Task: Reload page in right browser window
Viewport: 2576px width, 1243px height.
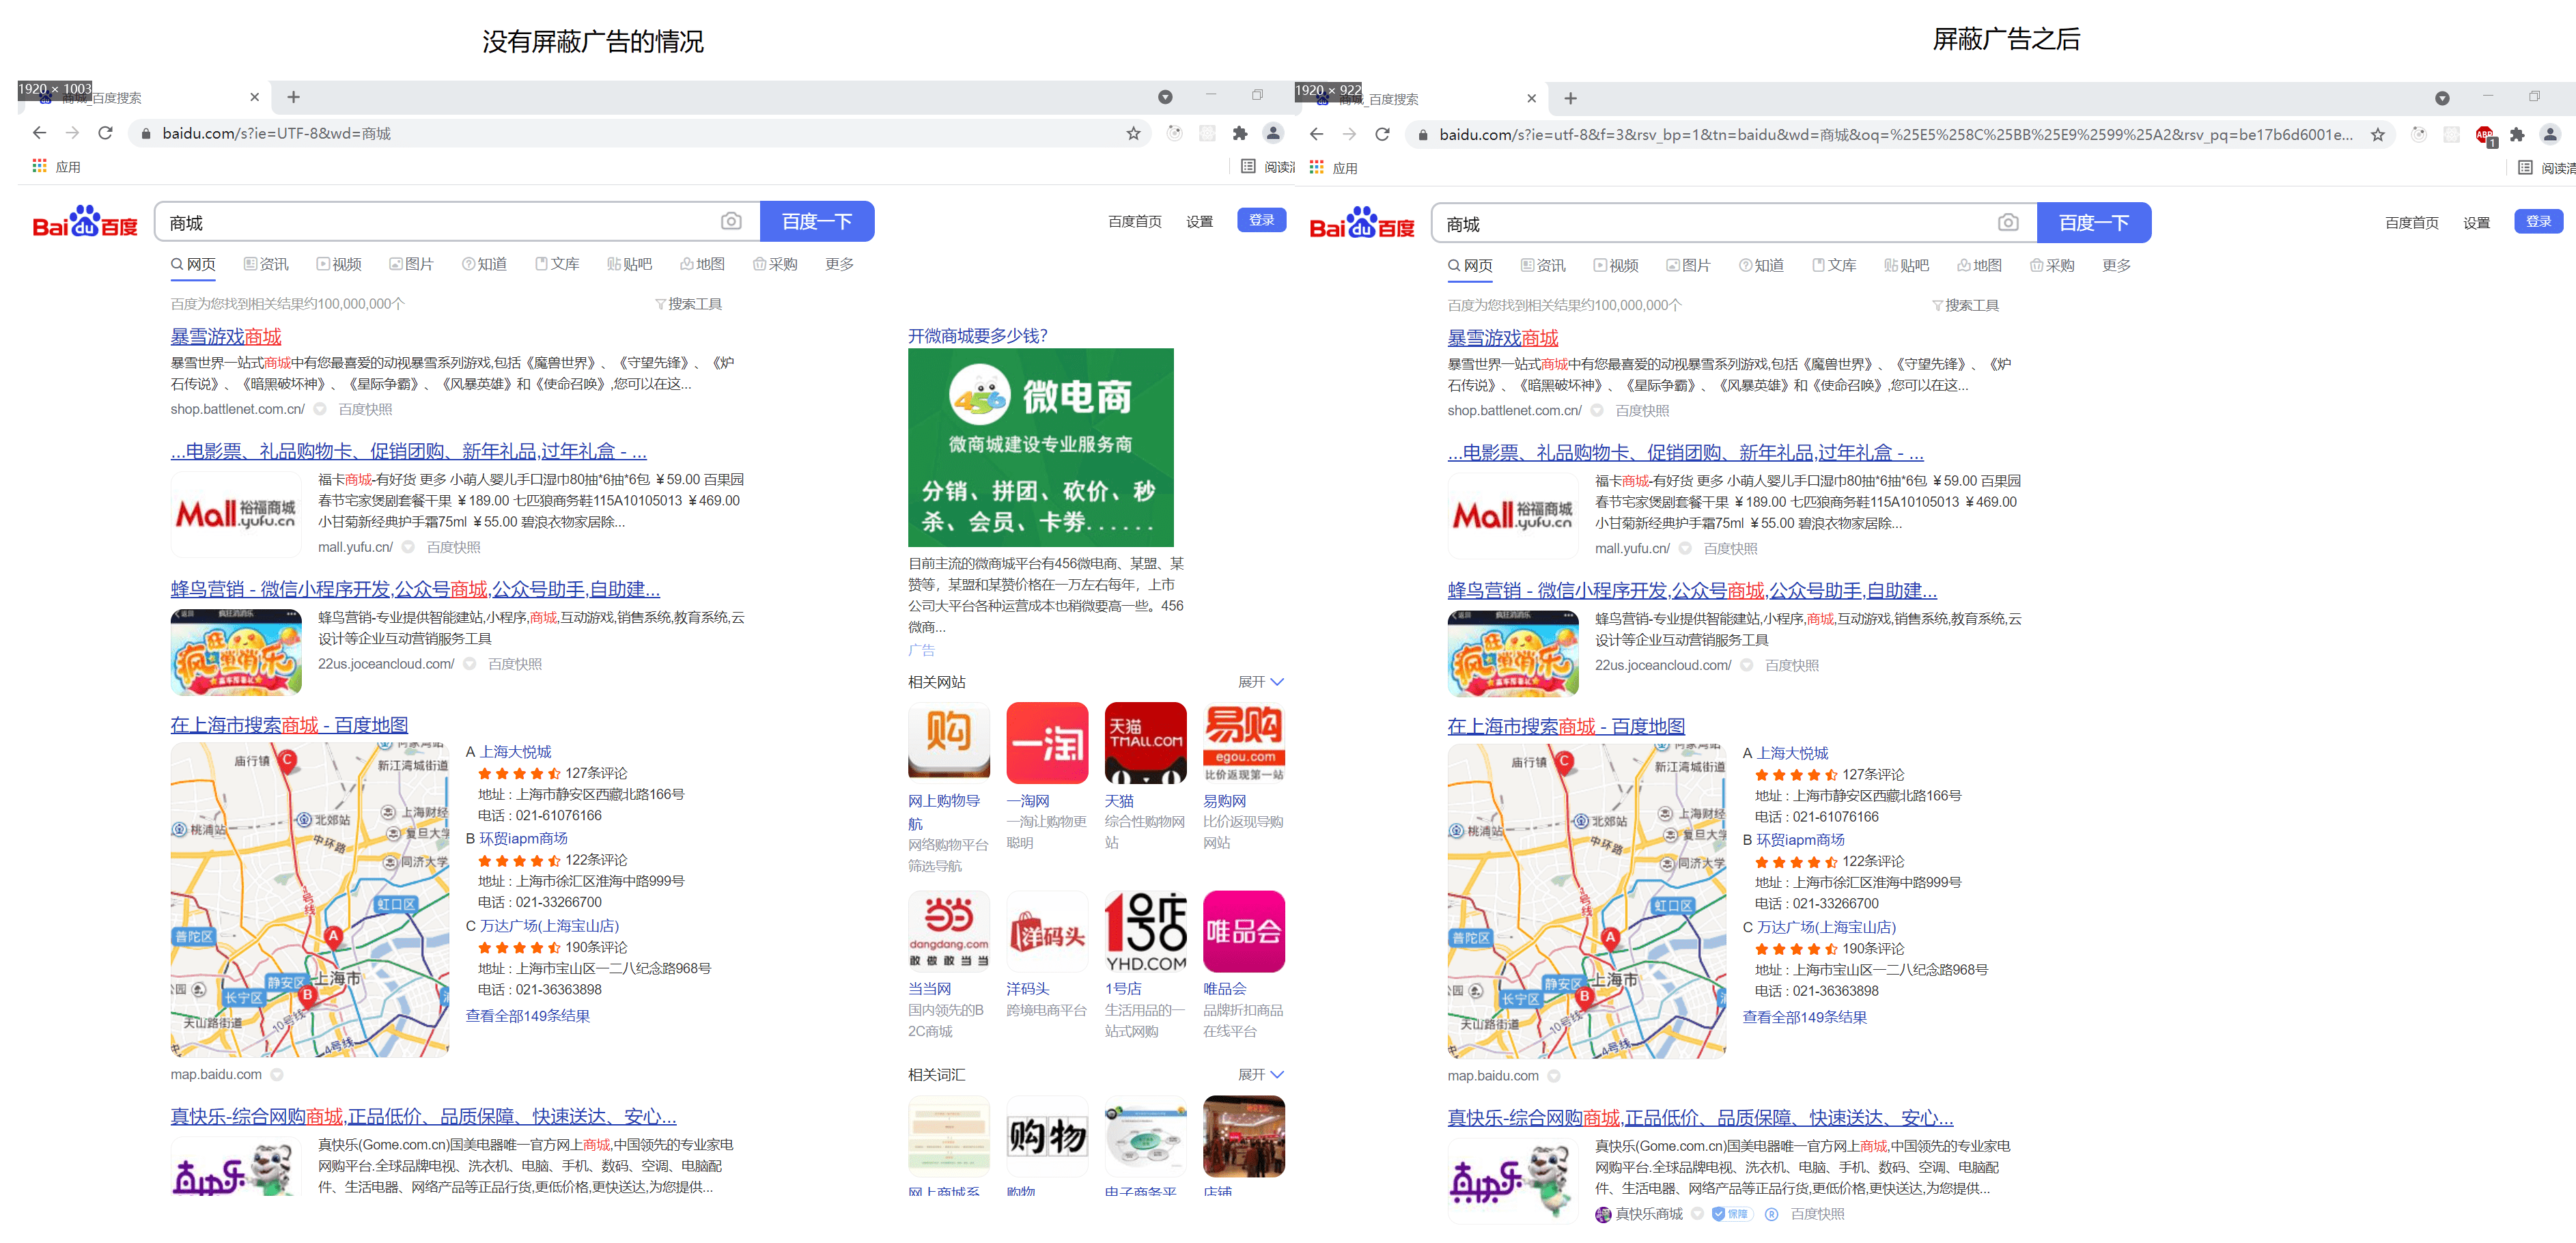Action: tap(1382, 134)
